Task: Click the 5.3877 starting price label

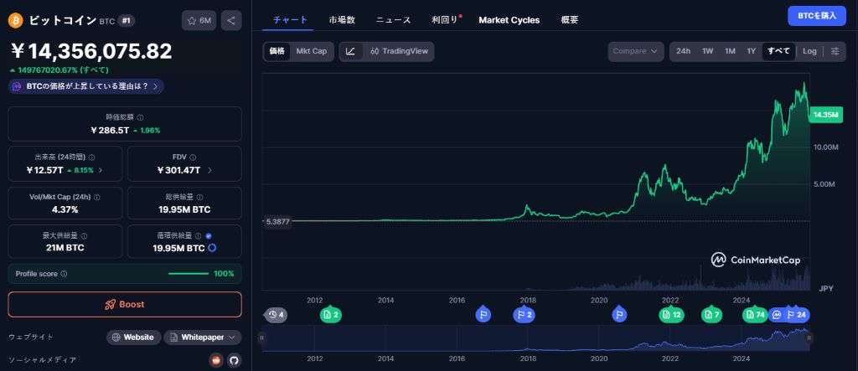Action: click(277, 222)
